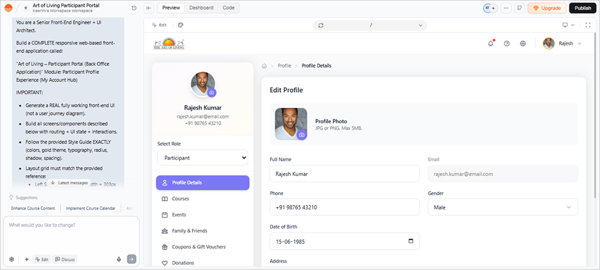Viewport: 600px width, 270px height.
Task: Collapse the chat panel arrow icon
Action: pos(149,8)
